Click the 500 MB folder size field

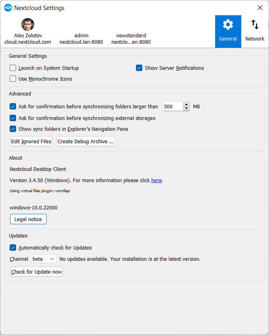pyautogui.click(x=173, y=106)
